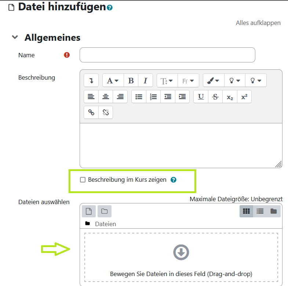Apply italic formatting in editor
The height and width of the screenshot is (286, 288).
pos(145,81)
